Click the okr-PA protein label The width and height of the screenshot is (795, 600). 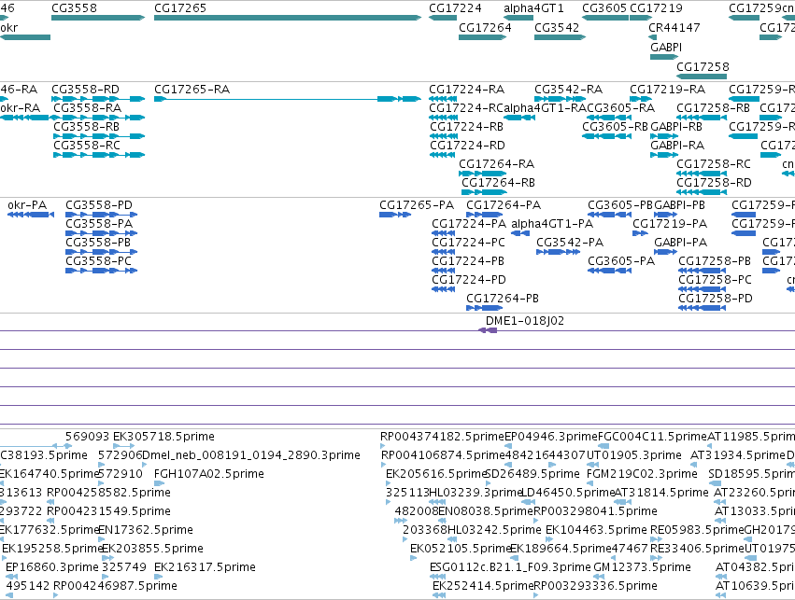click(27, 205)
